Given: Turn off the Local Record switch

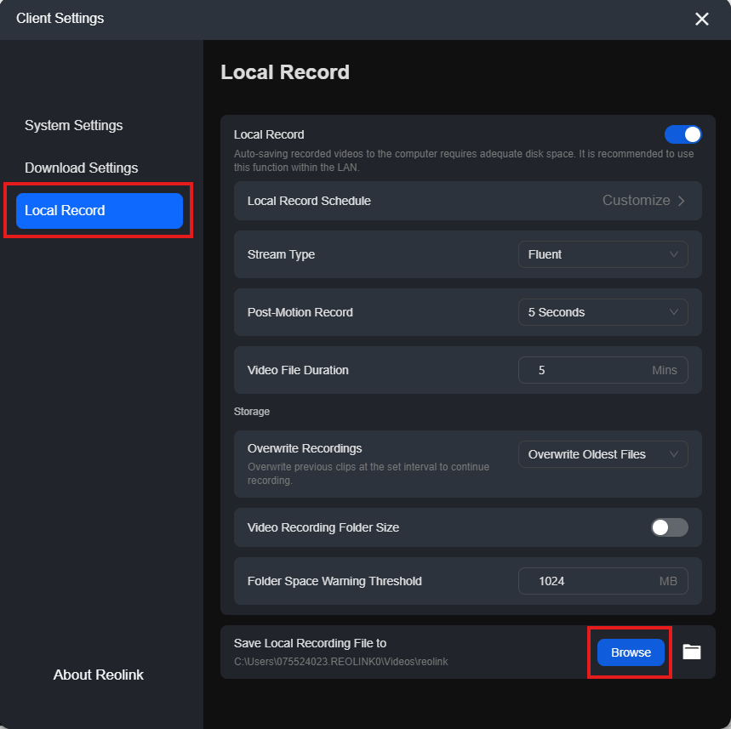Looking at the screenshot, I should [682, 134].
